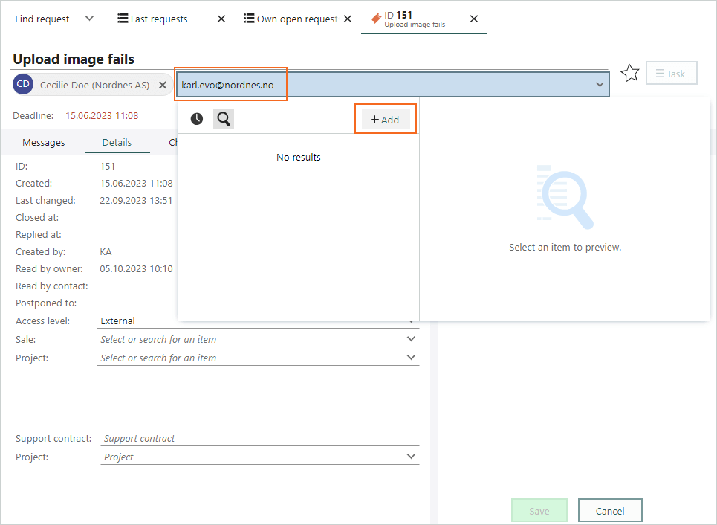The width and height of the screenshot is (717, 525).
Task: Switch to the Messages tab
Action: pos(43,142)
